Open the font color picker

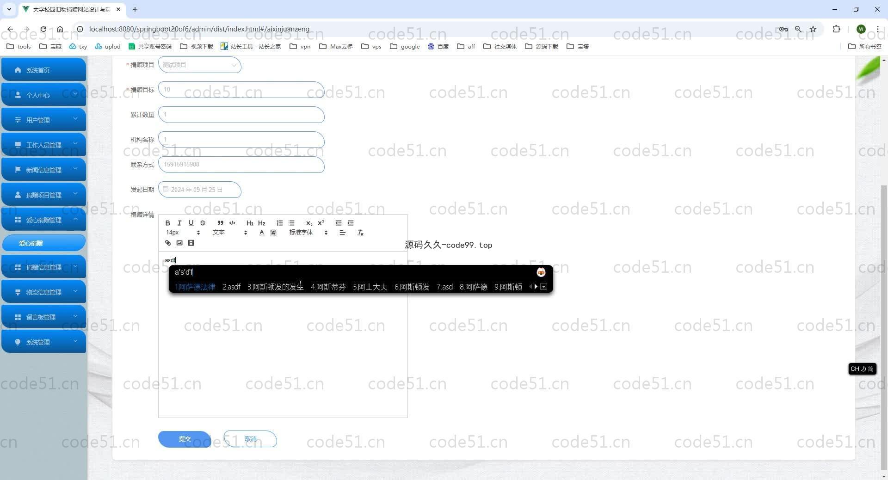tap(262, 233)
